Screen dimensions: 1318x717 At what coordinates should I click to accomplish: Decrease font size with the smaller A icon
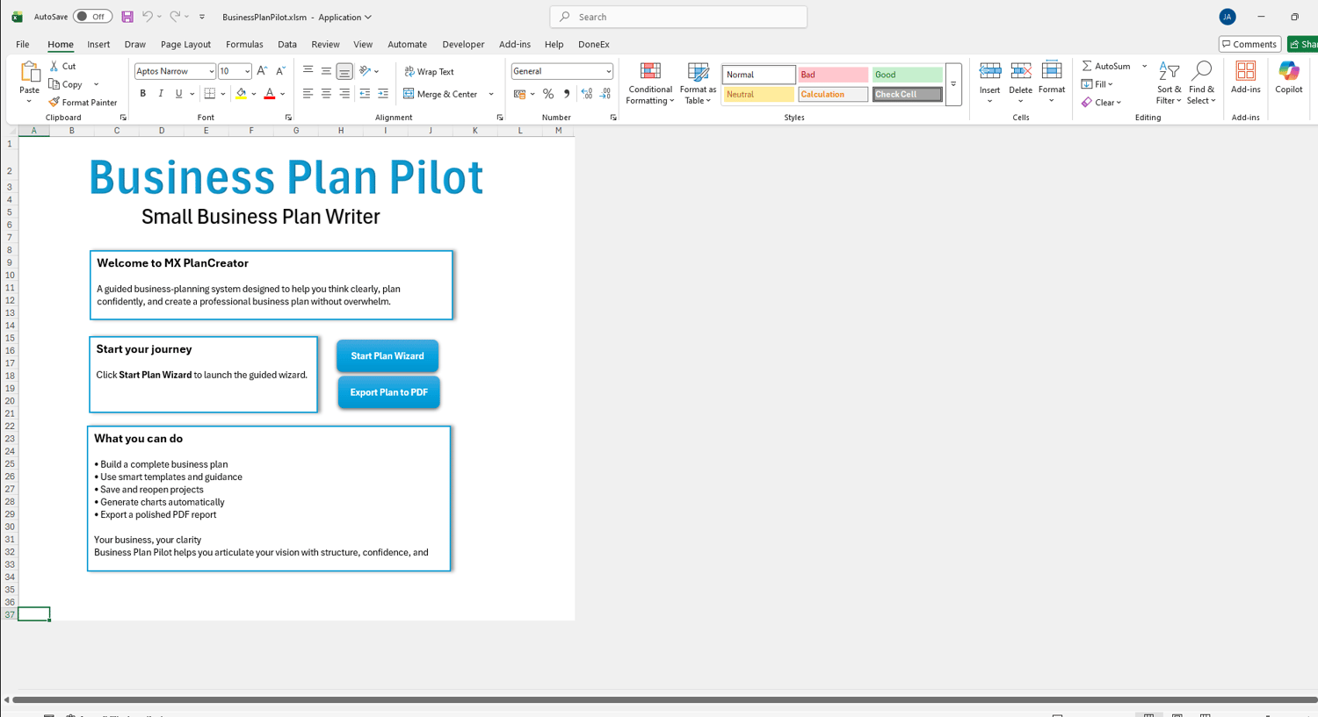click(280, 71)
